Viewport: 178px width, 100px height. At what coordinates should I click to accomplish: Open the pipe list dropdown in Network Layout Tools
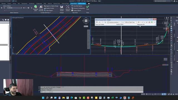click(x=136, y=22)
